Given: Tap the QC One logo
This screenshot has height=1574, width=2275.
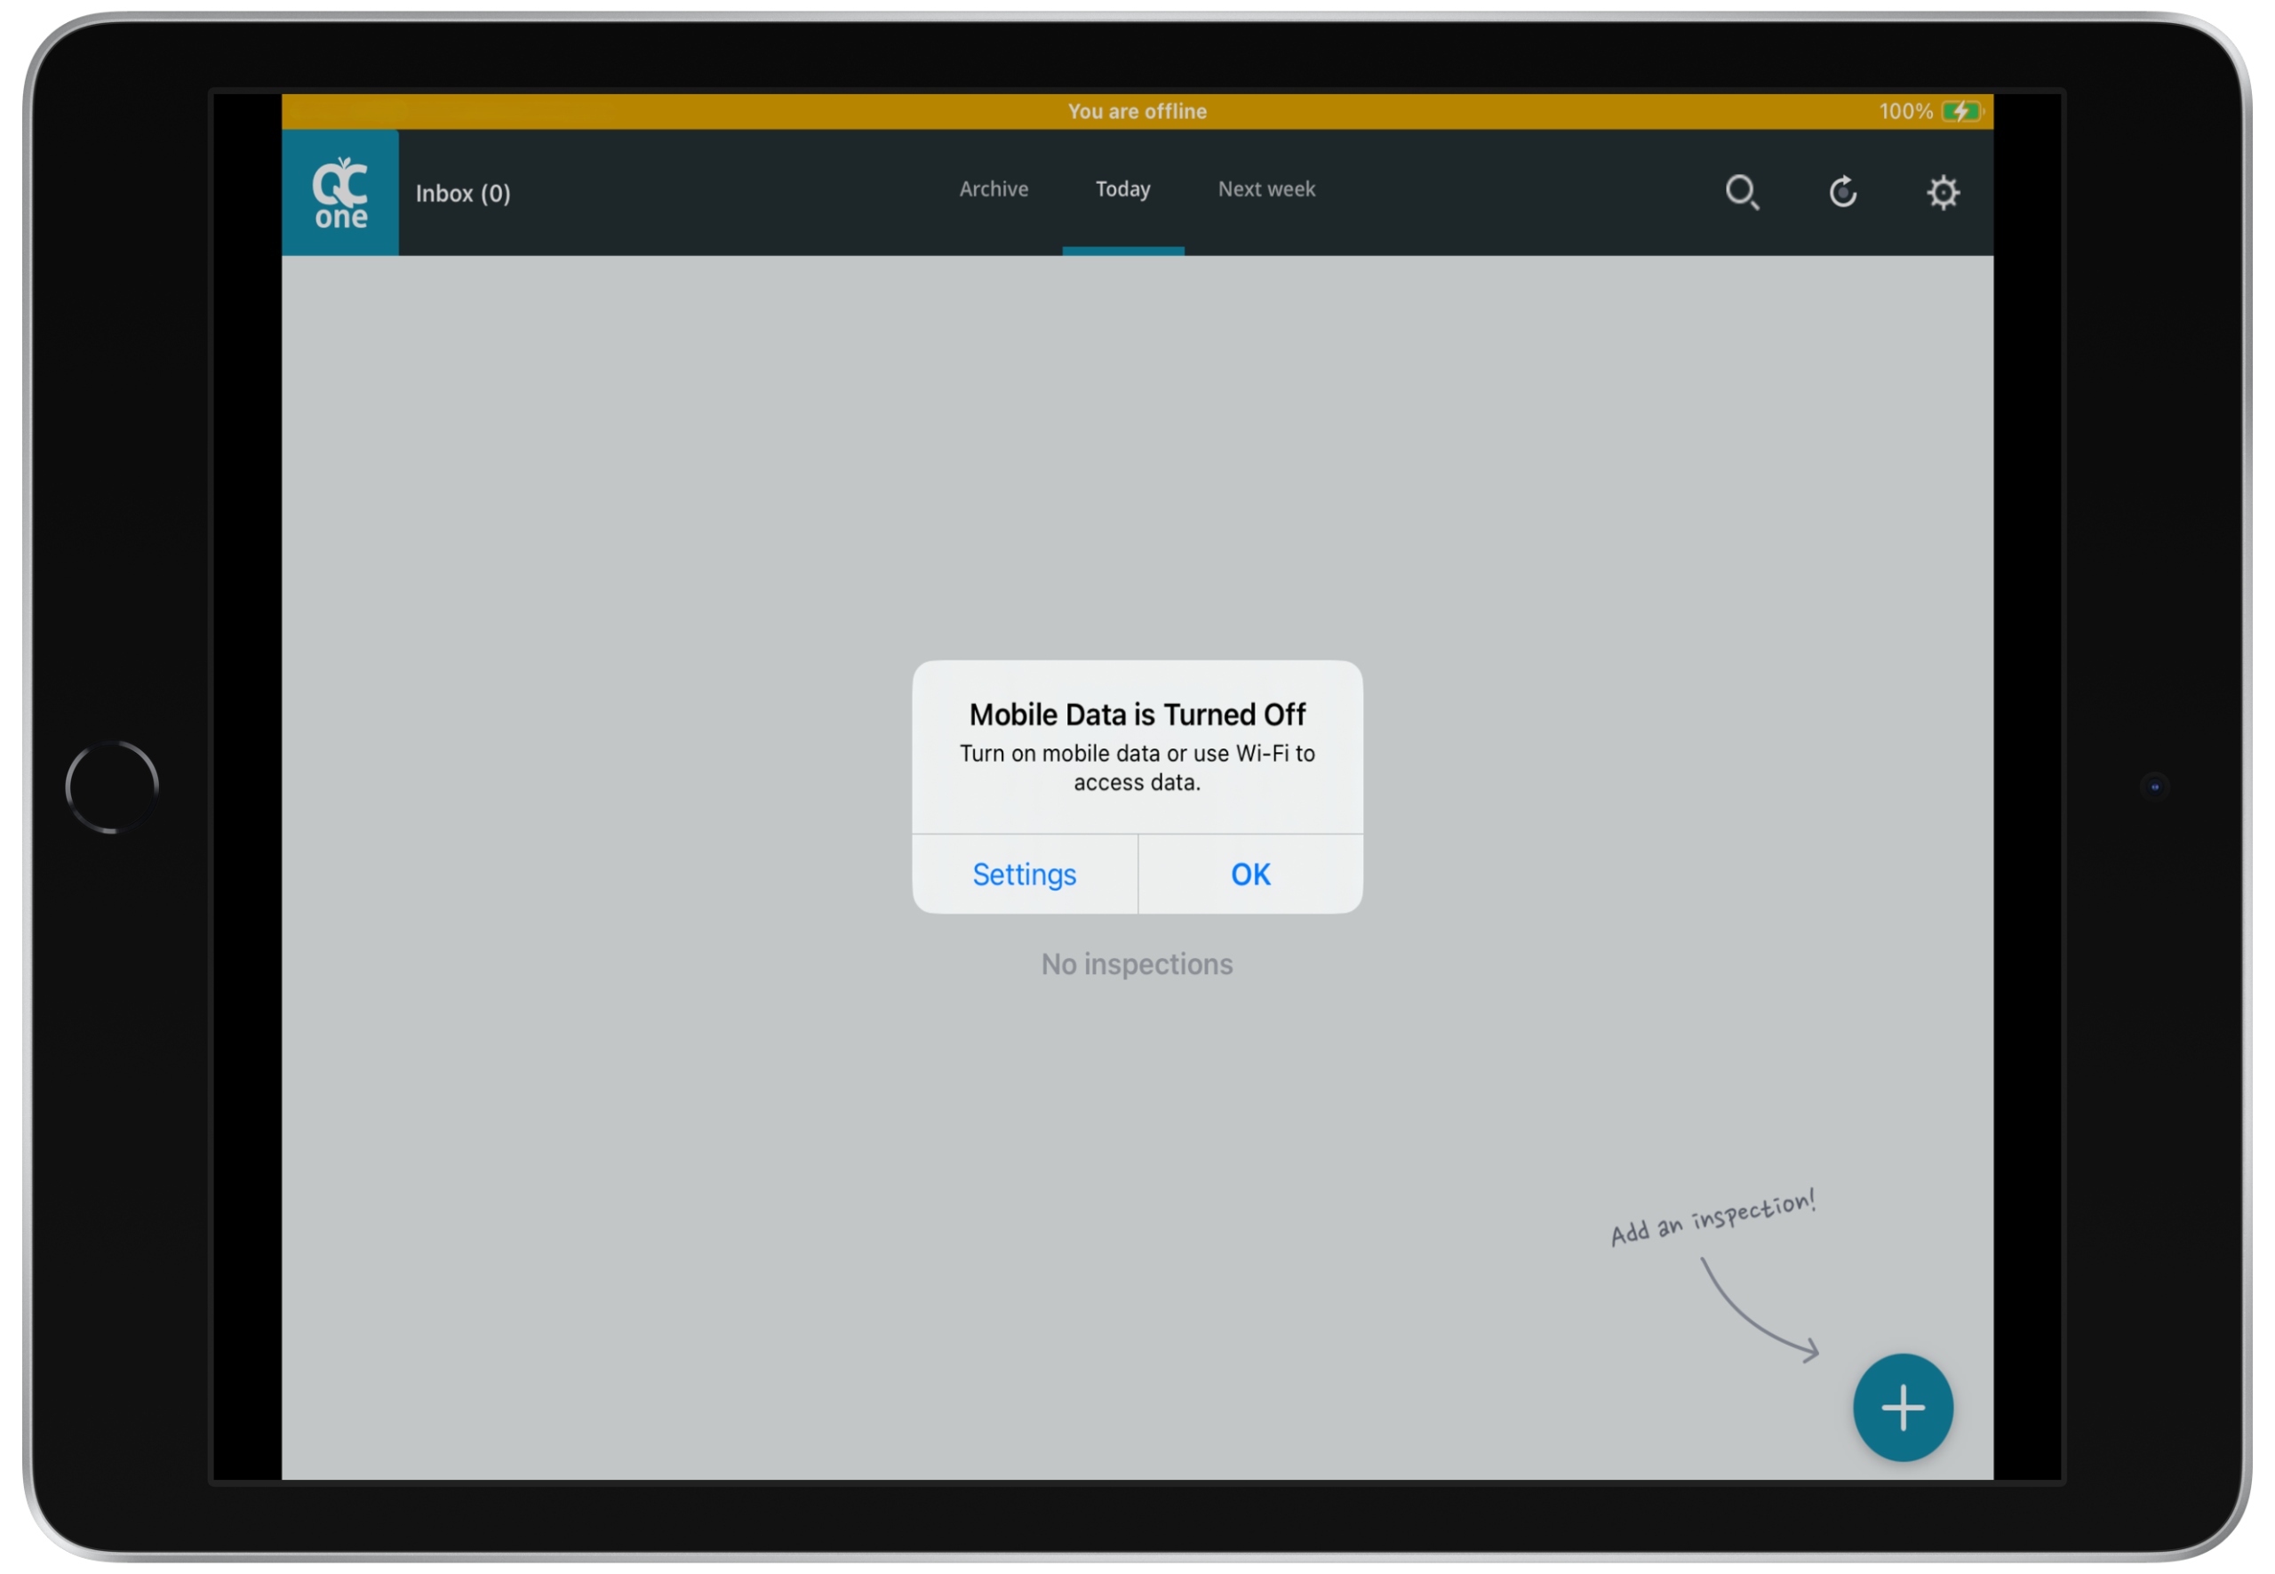Looking at the screenshot, I should pyautogui.click(x=340, y=193).
